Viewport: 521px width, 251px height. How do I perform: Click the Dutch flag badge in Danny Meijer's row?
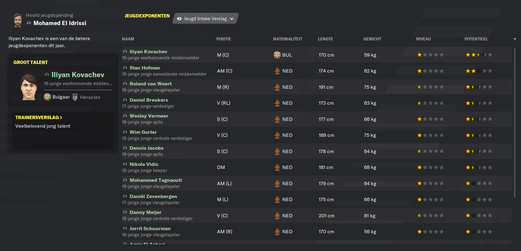click(x=277, y=216)
